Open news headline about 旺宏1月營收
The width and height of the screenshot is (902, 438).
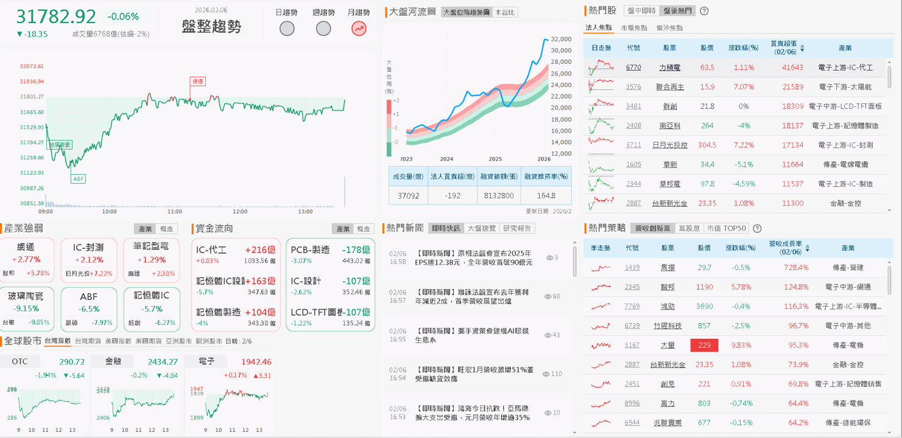coord(474,374)
